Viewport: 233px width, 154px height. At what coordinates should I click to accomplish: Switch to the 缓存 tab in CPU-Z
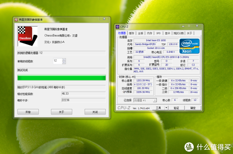(x=132, y=33)
